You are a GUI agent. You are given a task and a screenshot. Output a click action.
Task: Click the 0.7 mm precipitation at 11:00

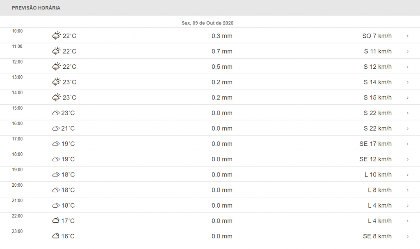point(222,52)
